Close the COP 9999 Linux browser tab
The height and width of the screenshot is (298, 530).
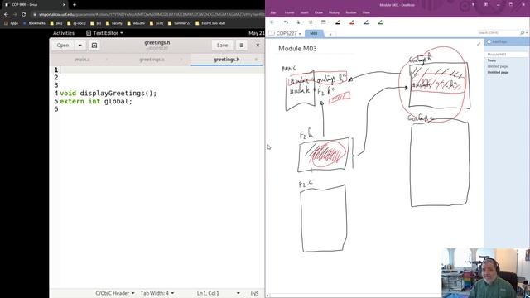(64, 5)
